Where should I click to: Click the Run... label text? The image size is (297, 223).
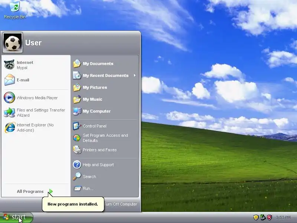[x=88, y=188]
